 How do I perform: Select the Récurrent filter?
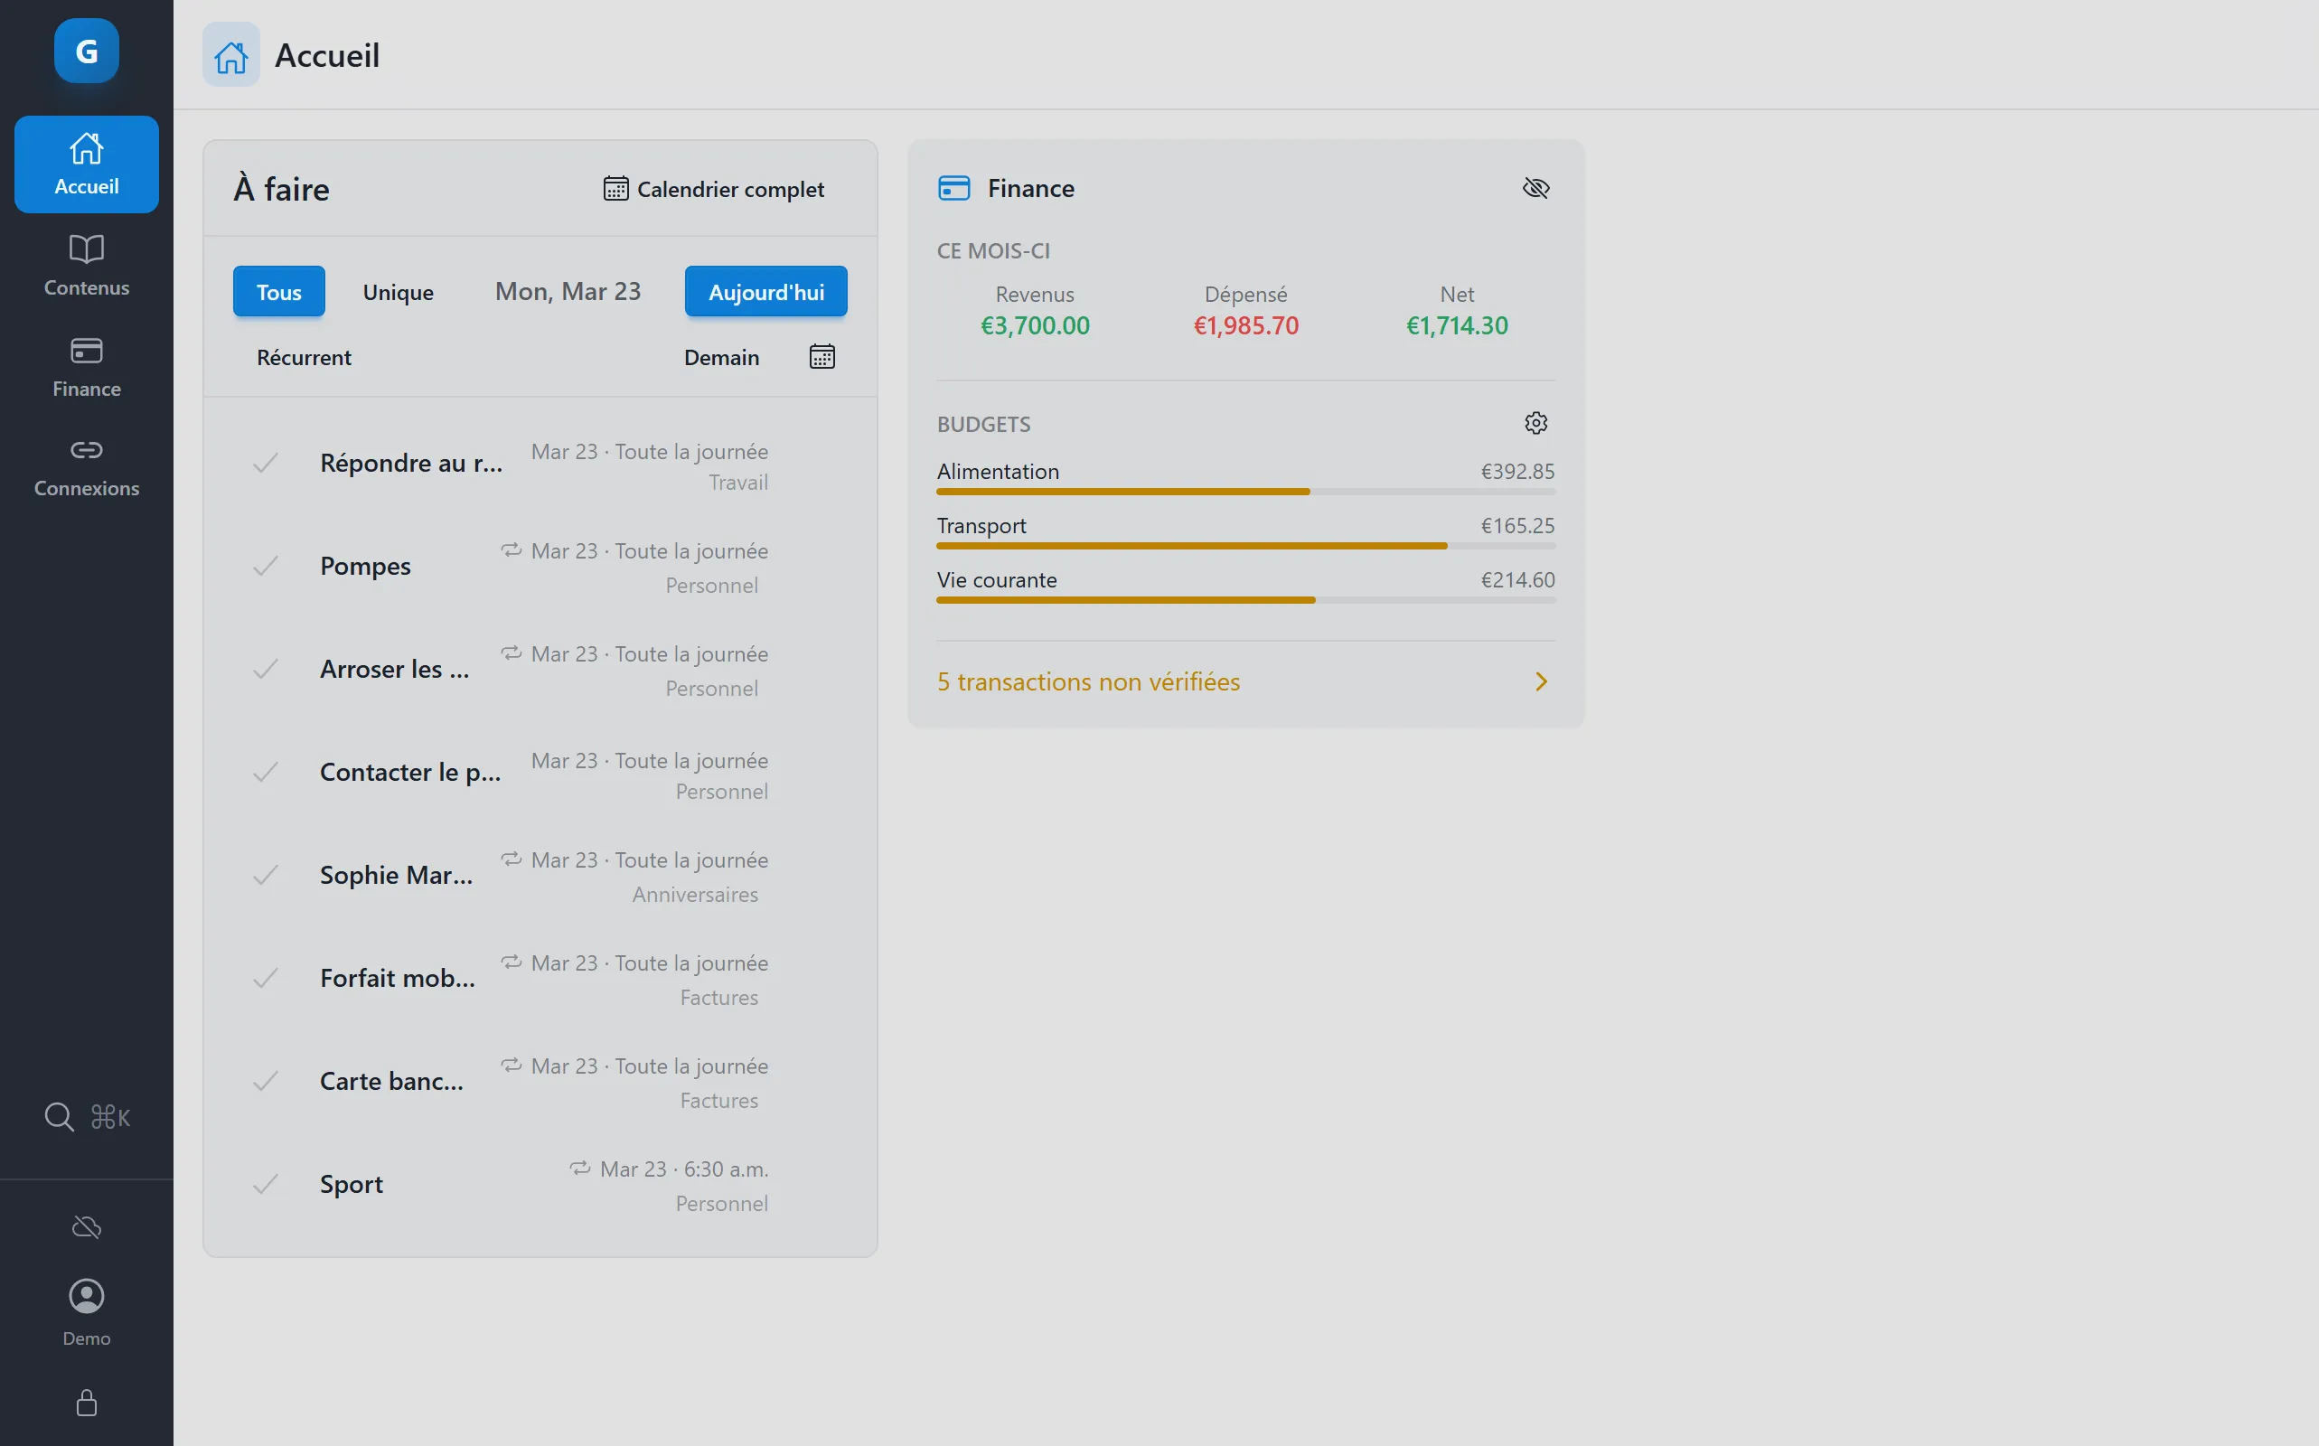tap(303, 357)
